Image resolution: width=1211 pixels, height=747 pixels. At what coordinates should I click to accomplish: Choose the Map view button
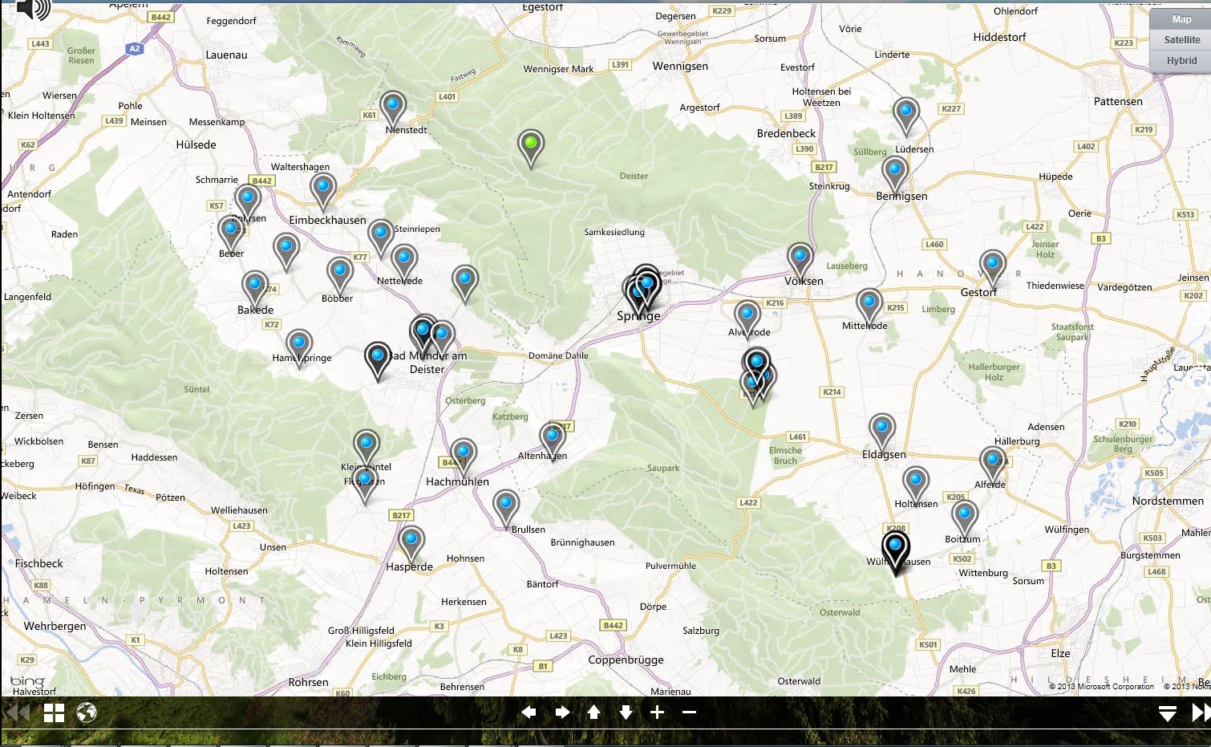click(1181, 19)
